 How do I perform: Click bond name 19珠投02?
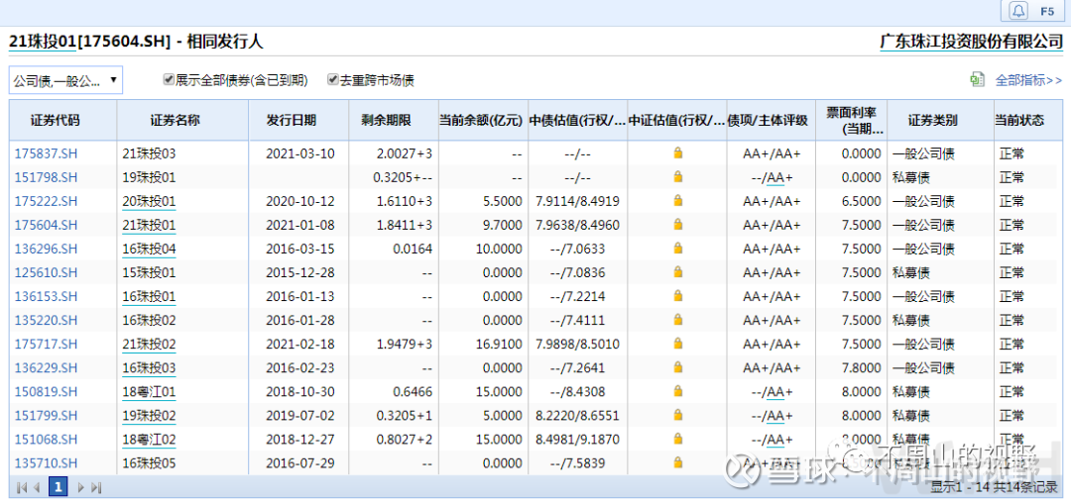(x=149, y=415)
